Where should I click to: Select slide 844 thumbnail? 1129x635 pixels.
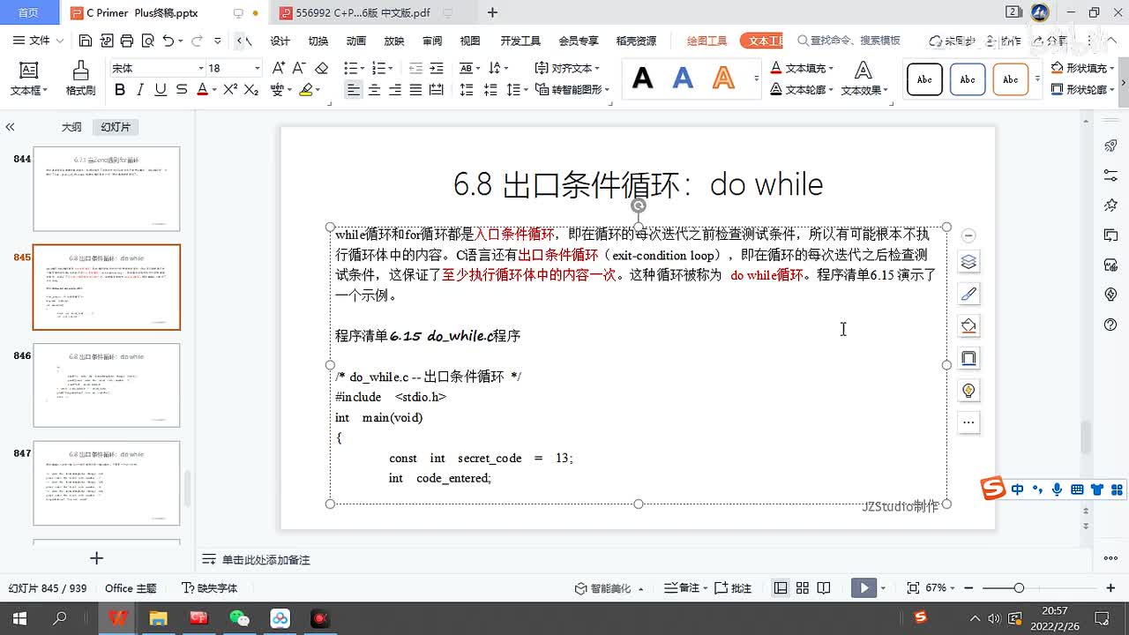pos(107,189)
